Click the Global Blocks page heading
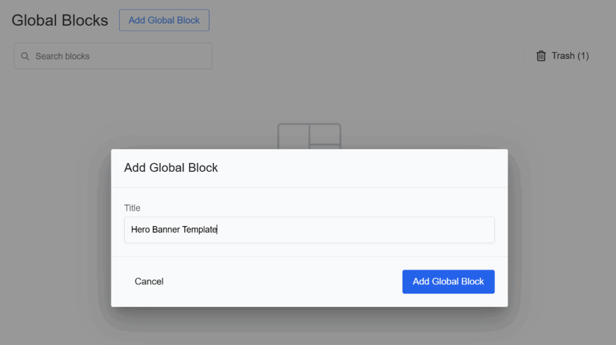The image size is (616, 345). (x=60, y=20)
